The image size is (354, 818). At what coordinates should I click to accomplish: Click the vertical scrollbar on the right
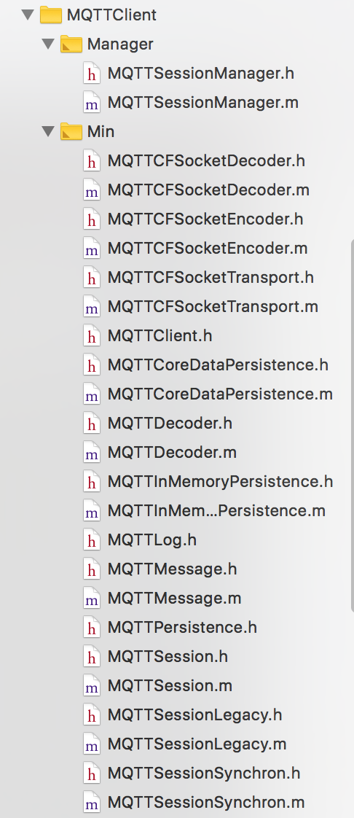[x=351, y=428]
